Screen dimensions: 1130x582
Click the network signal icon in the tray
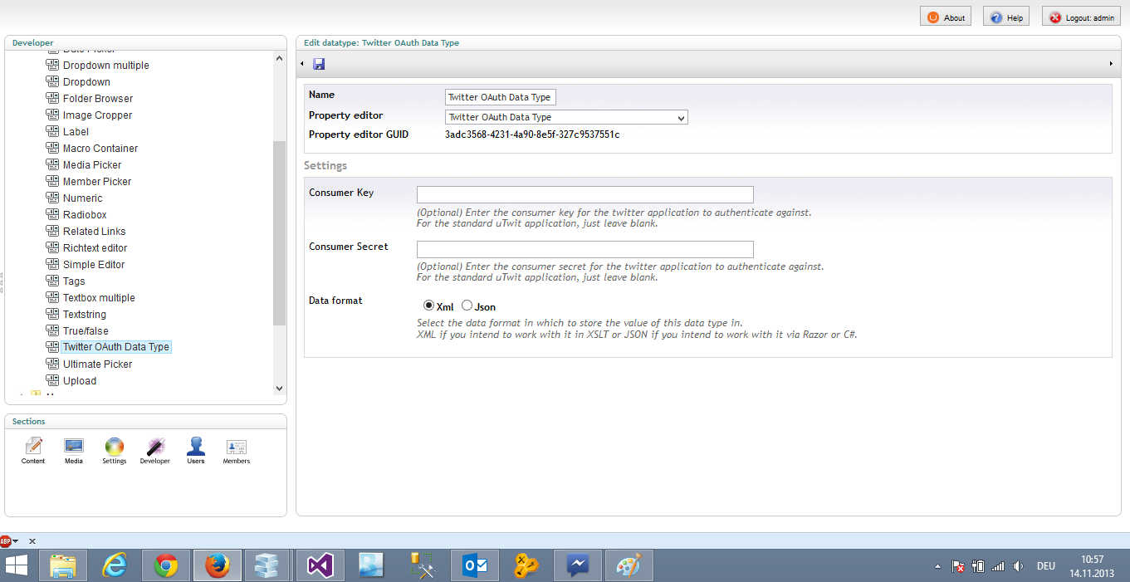pyautogui.click(x=998, y=566)
